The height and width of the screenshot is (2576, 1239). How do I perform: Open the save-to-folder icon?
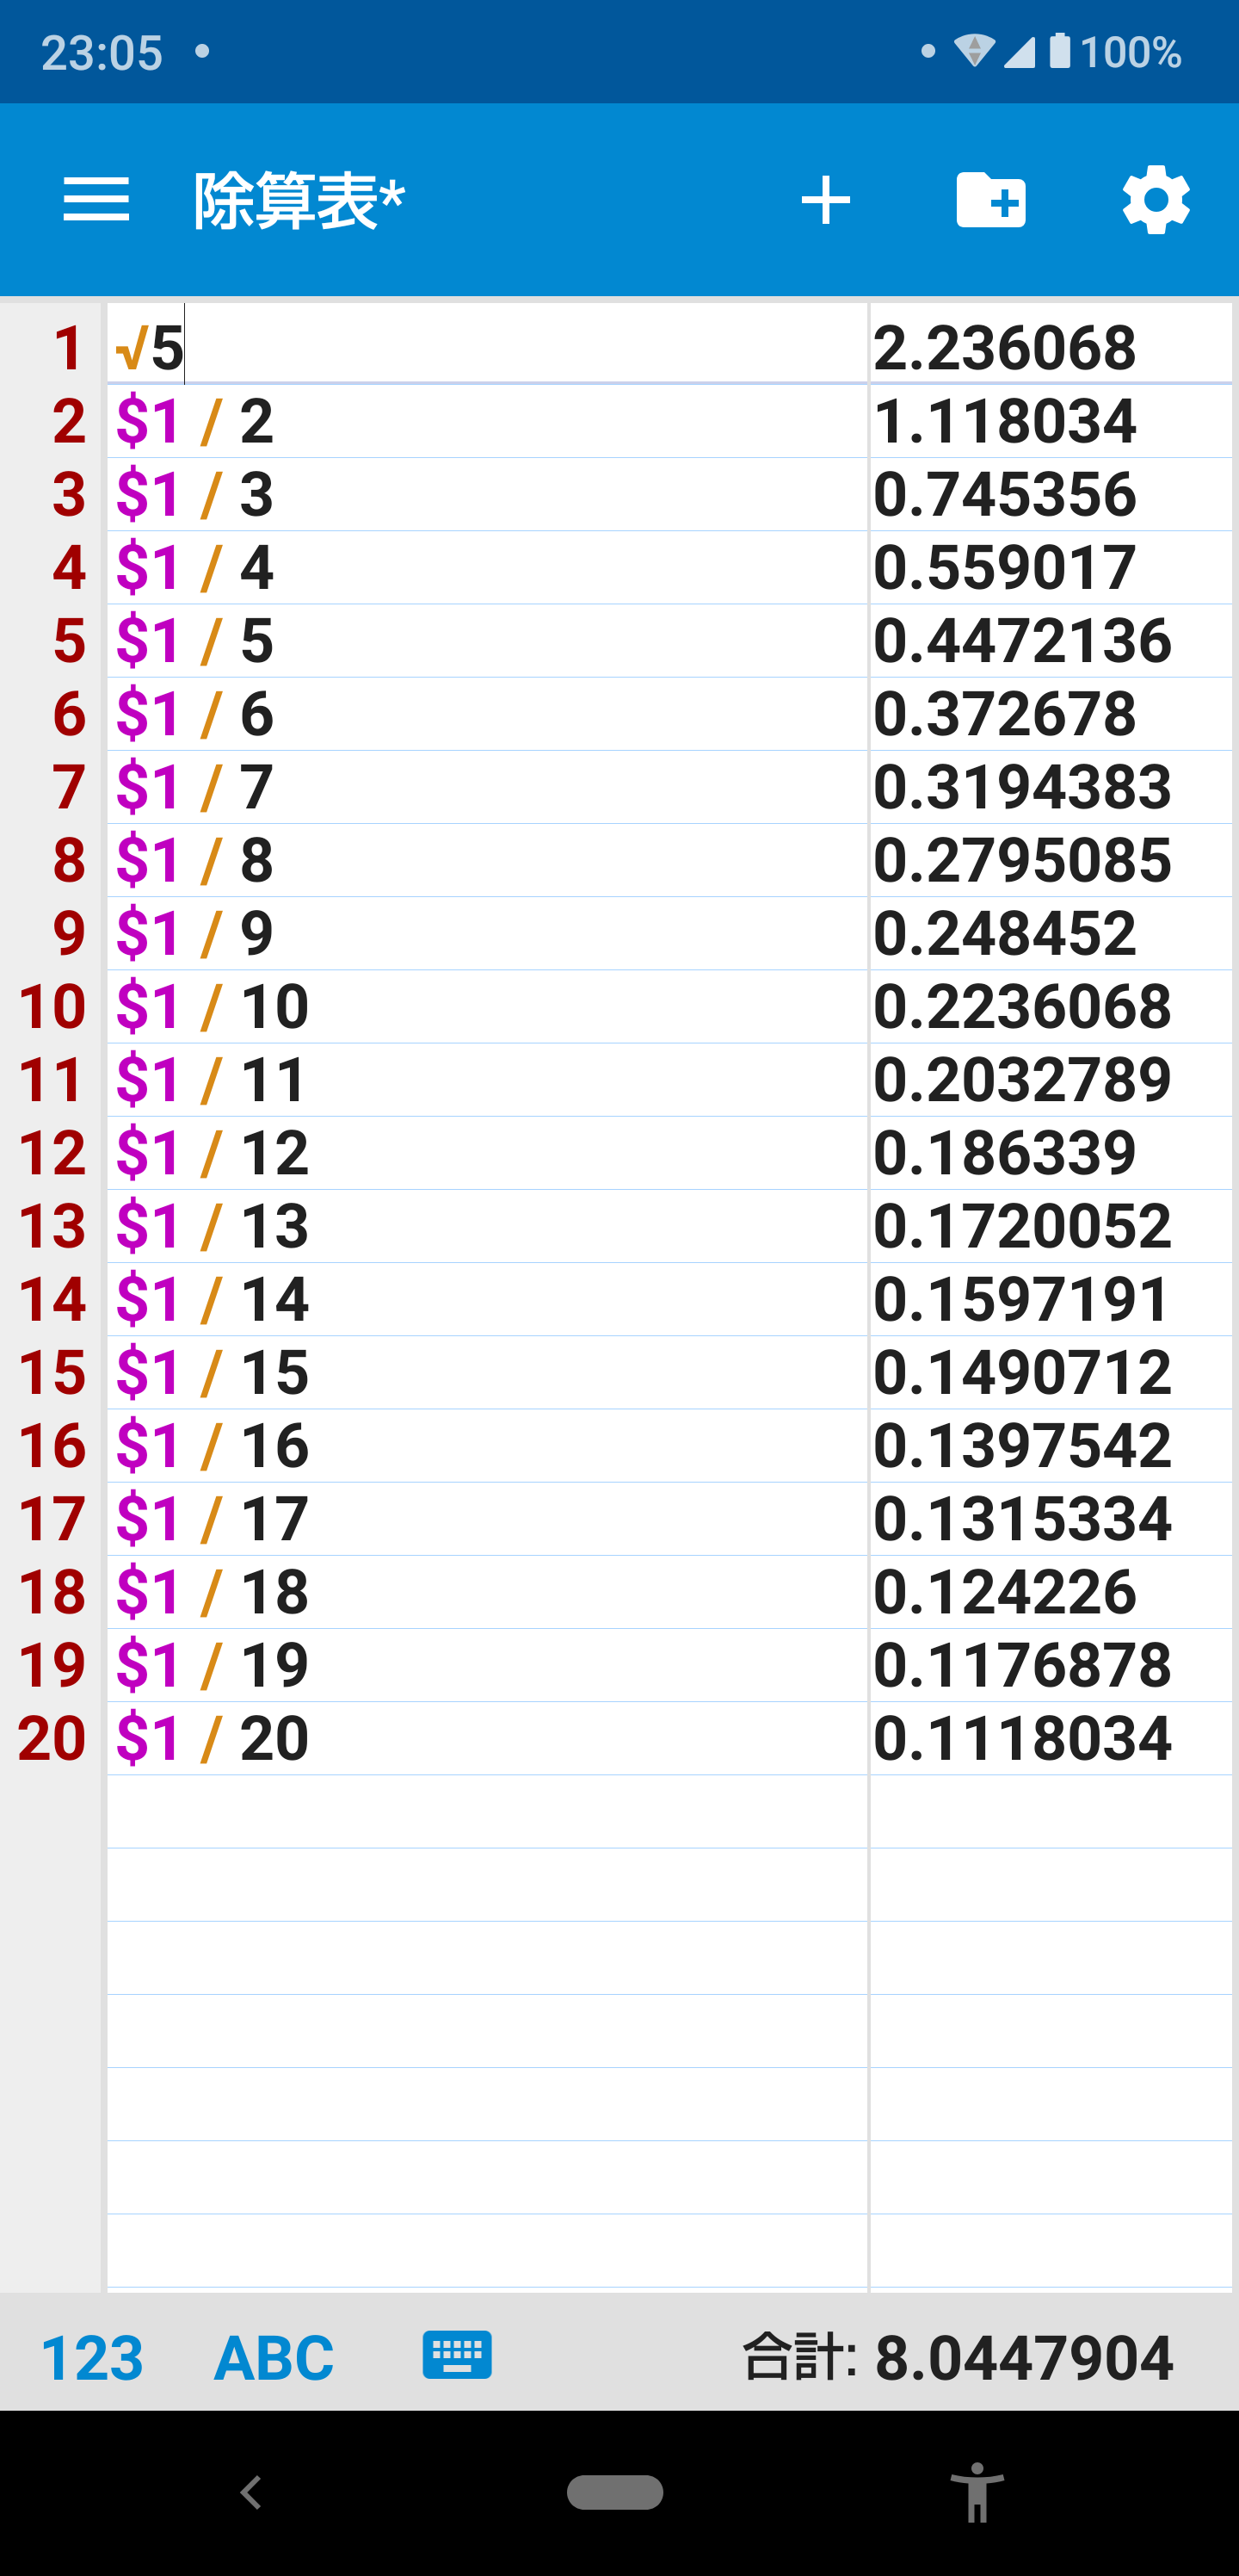coord(990,200)
